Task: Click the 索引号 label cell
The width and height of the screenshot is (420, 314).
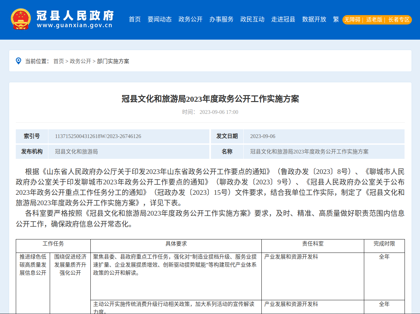Action: 32,136
